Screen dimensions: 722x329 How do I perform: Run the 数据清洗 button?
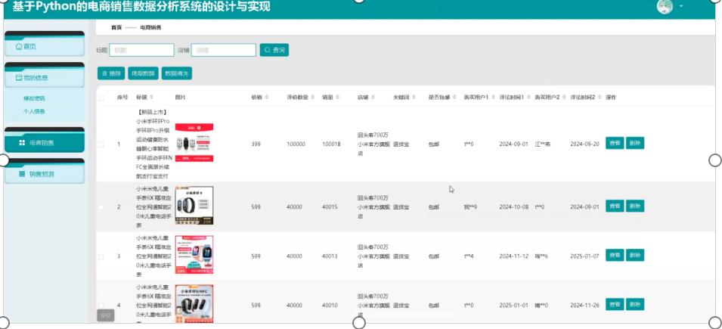tap(177, 73)
